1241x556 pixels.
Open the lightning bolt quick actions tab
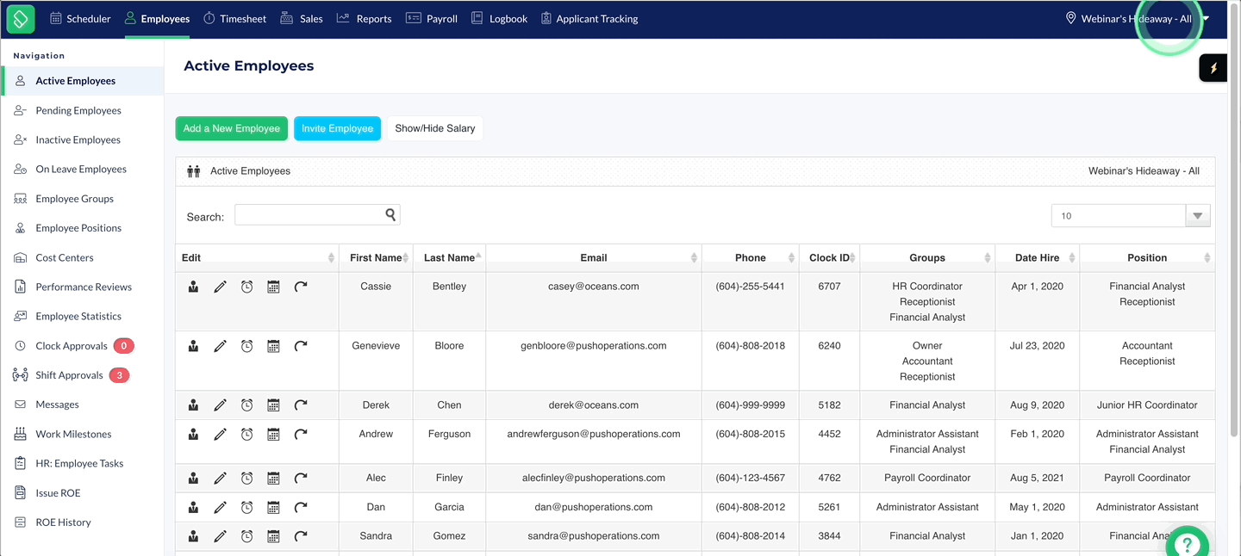(1213, 68)
